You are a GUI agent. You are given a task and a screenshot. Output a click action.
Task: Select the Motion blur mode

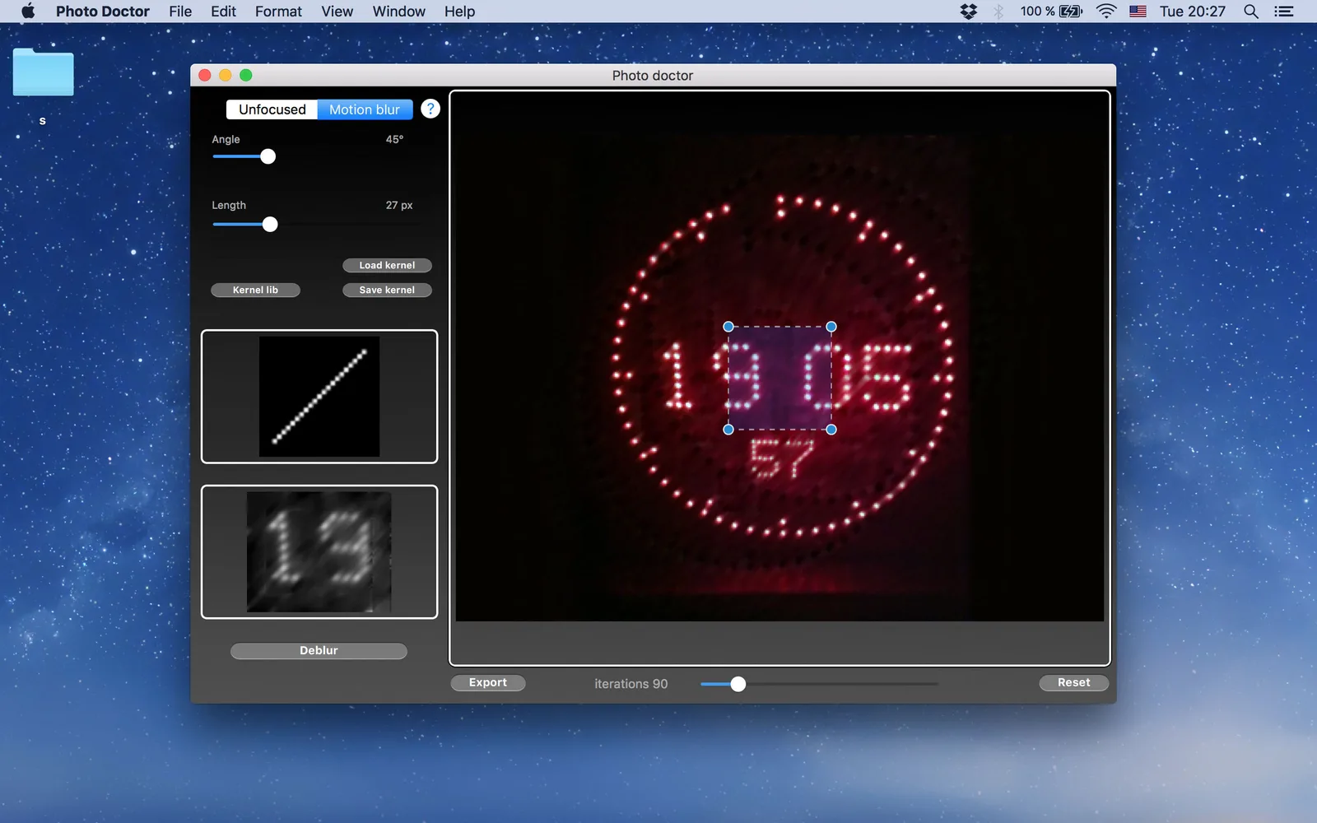365,109
